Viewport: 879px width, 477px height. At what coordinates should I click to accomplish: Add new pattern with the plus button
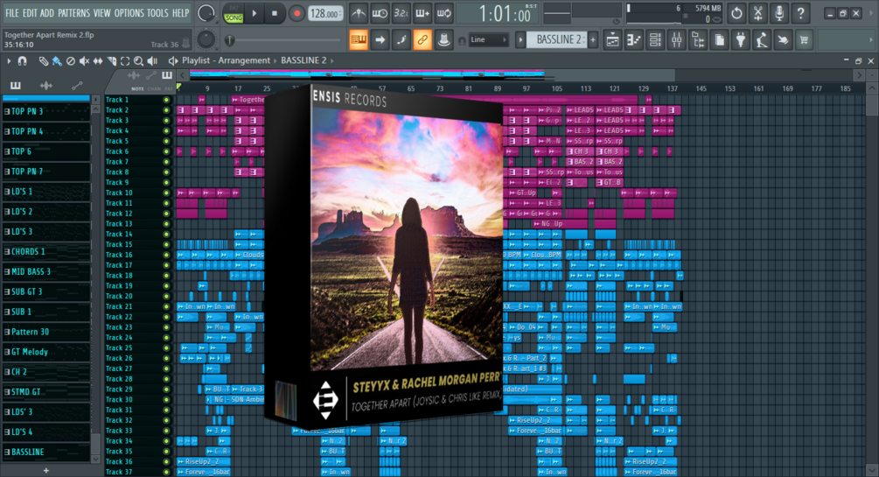(593, 40)
